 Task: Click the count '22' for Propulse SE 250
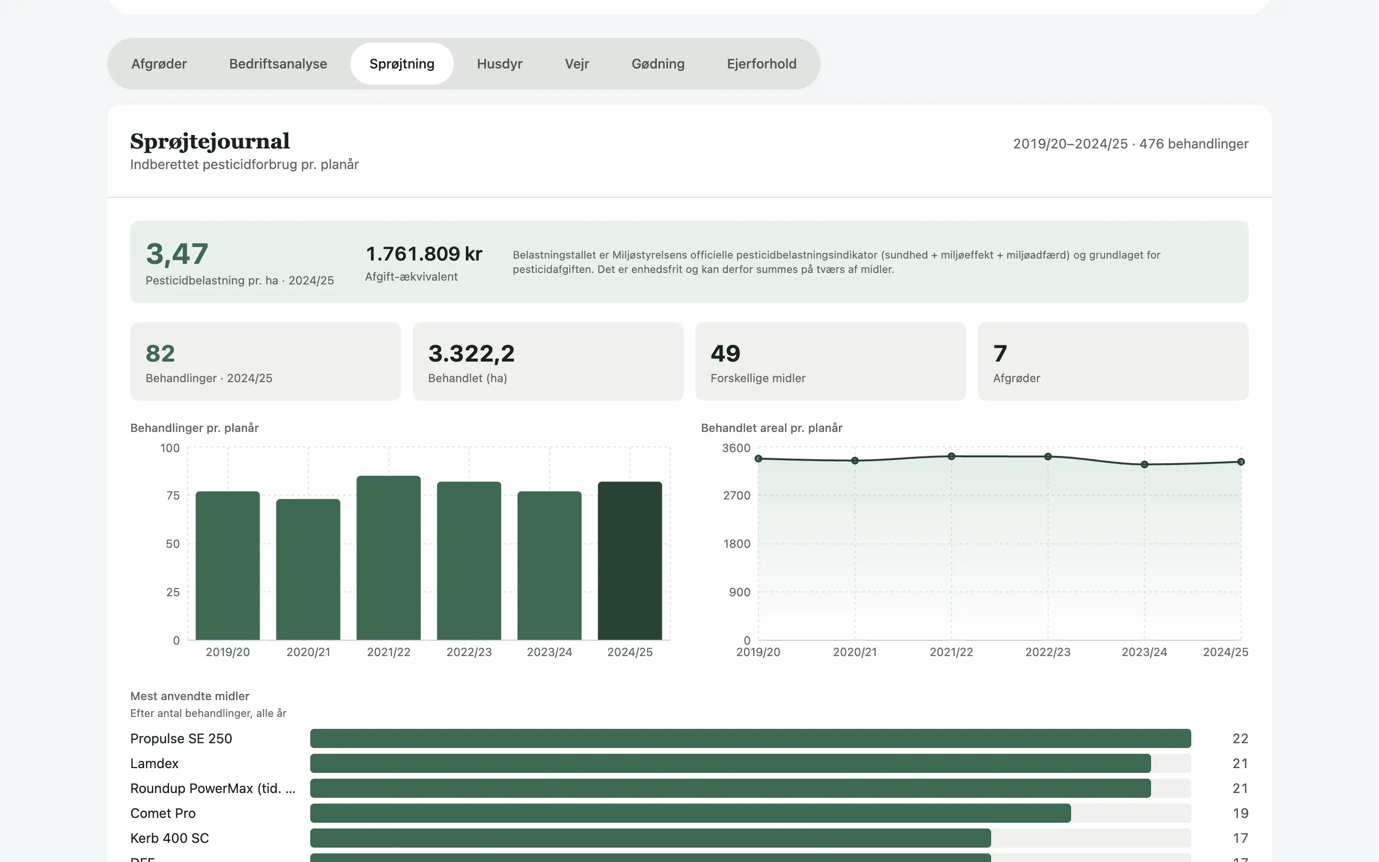1241,738
